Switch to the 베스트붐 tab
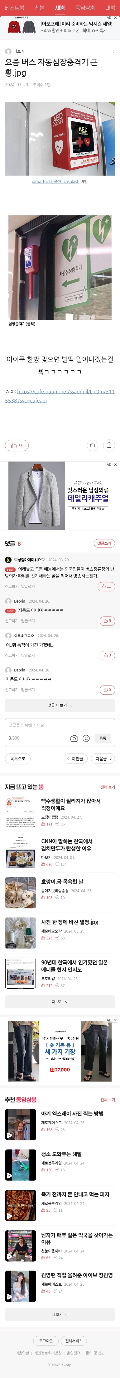Image resolution: width=120 pixels, height=1378 pixels. pos(14,8)
